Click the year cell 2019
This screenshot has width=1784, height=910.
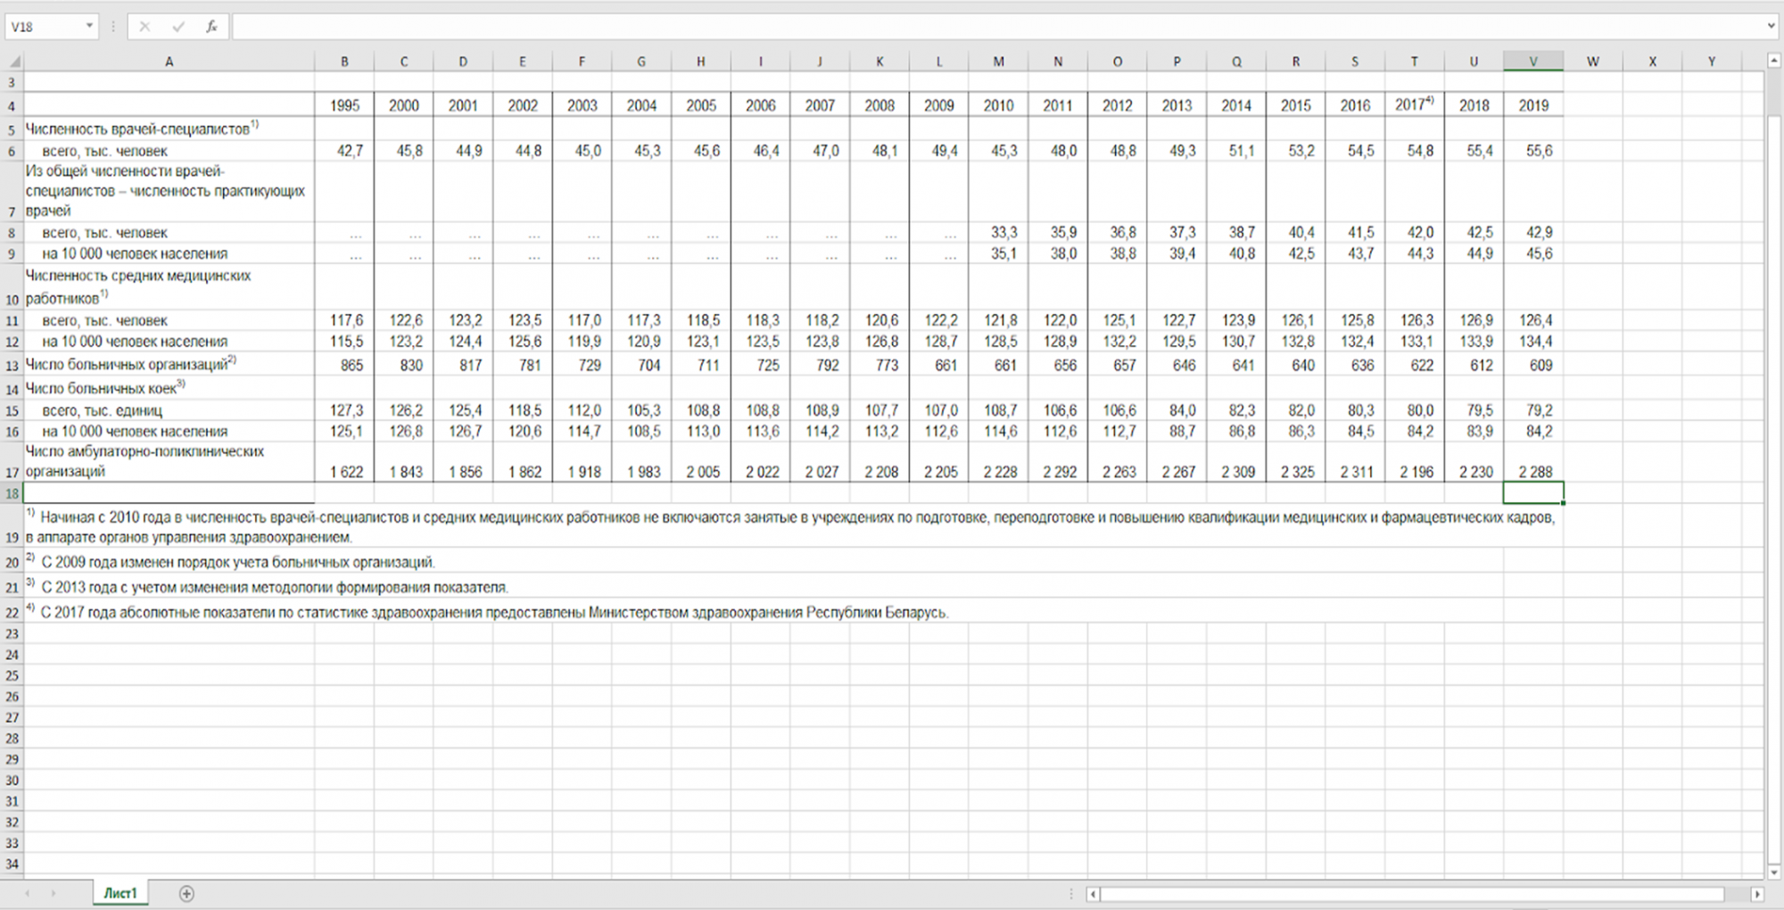[x=1533, y=105]
